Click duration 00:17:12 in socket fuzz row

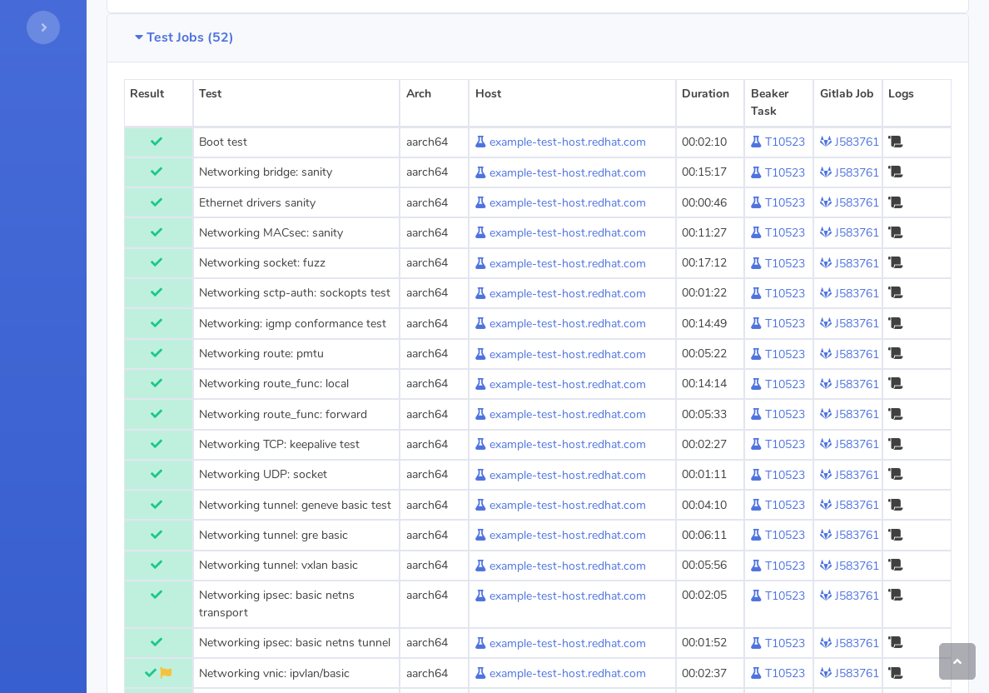coord(704,262)
